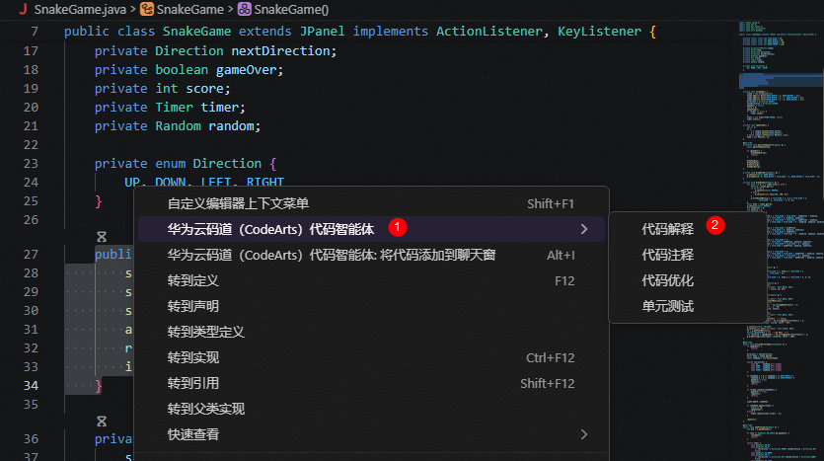This screenshot has width=824, height=461.
Task: Click the highlighted viewport region in minimap
Action: [x=781, y=80]
